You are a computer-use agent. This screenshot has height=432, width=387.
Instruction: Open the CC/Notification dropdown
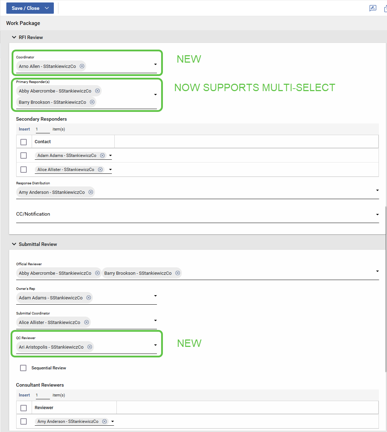point(377,214)
